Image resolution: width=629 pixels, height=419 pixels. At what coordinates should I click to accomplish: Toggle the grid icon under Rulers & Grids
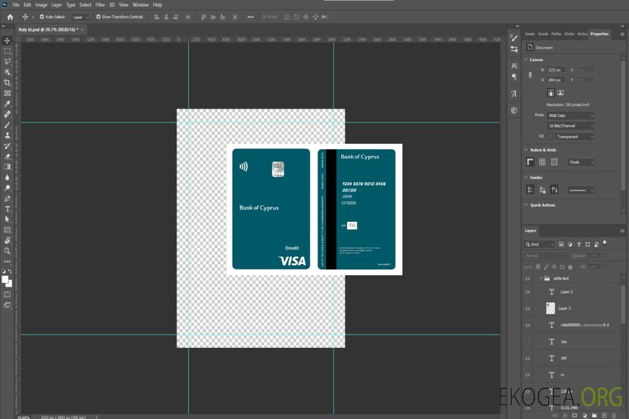(x=542, y=162)
